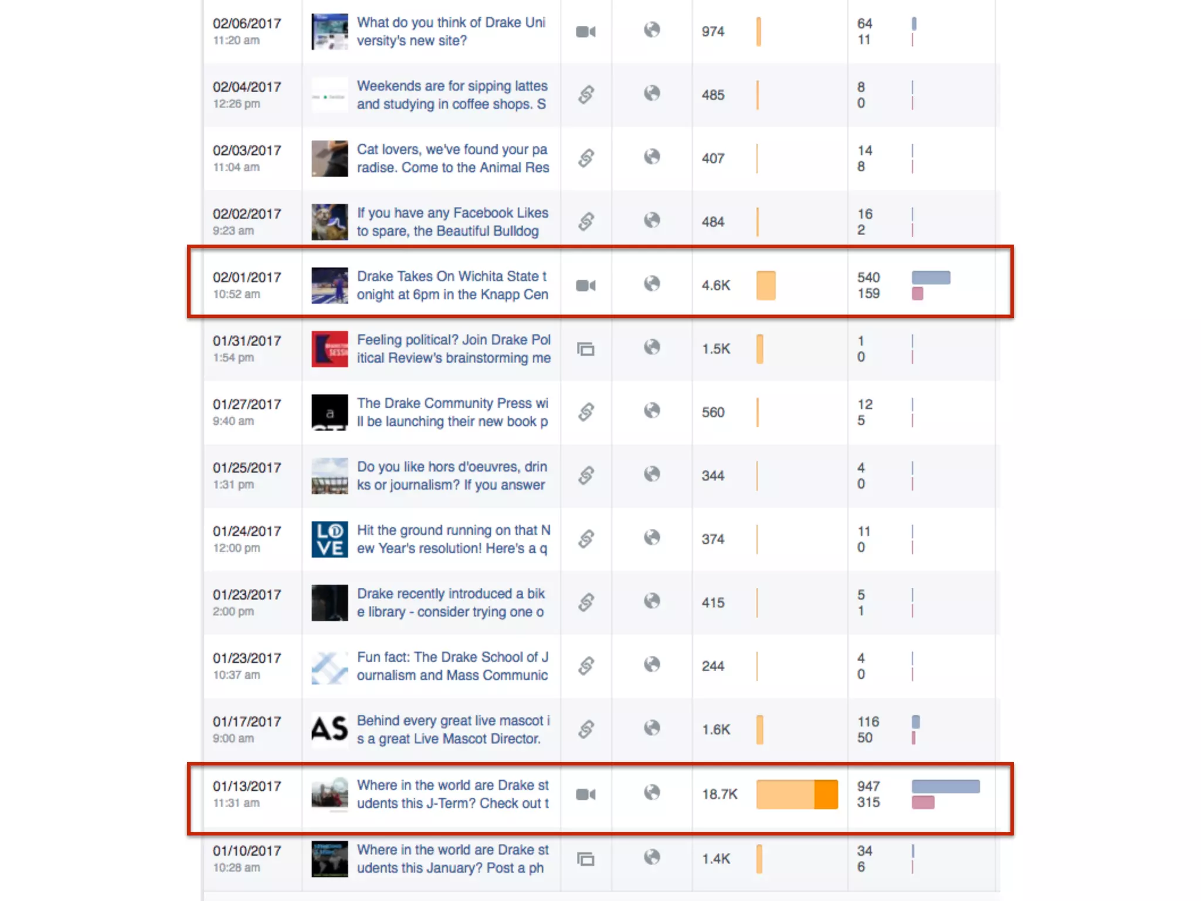Viewport: 1201px width, 901px height.
Task: Click bulldog thumbnail on 02/02/2017 post
Action: click(330, 222)
